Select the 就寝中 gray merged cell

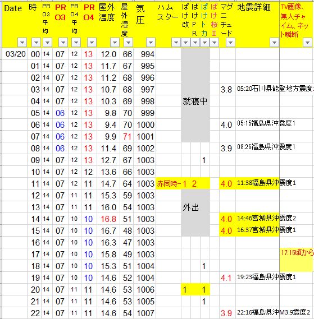tap(195, 95)
